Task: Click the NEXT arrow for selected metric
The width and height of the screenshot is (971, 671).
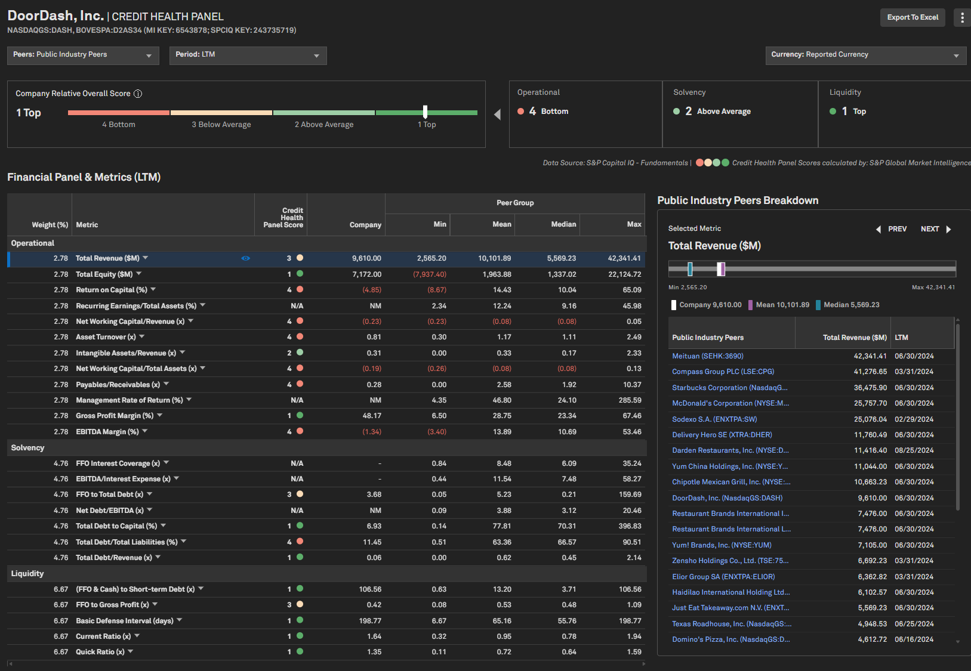Action: pyautogui.click(x=948, y=229)
